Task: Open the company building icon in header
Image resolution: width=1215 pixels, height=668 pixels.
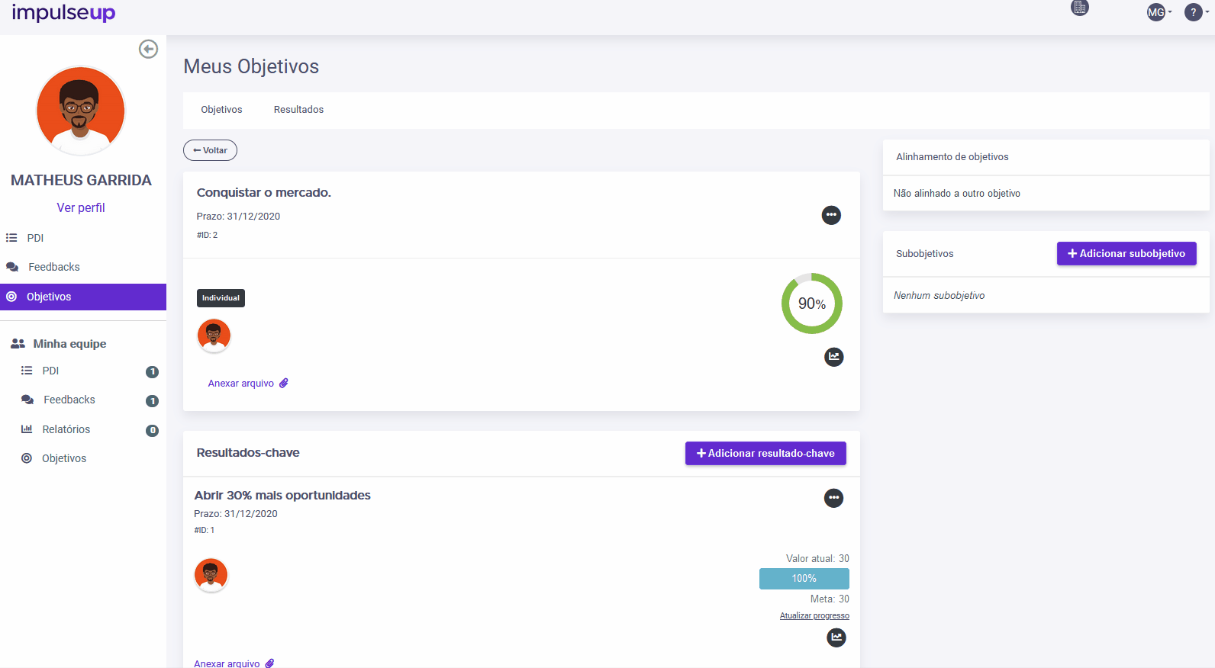Action: pos(1079,8)
